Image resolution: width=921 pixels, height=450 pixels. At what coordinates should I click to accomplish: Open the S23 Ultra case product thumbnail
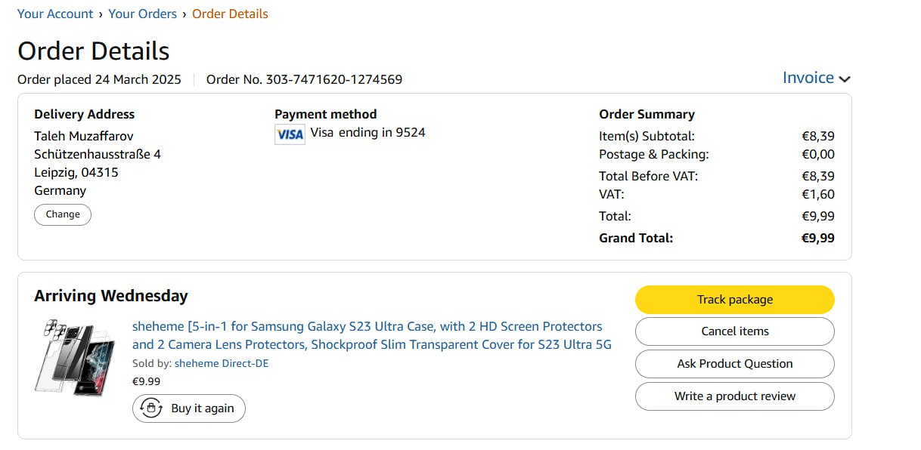73,357
